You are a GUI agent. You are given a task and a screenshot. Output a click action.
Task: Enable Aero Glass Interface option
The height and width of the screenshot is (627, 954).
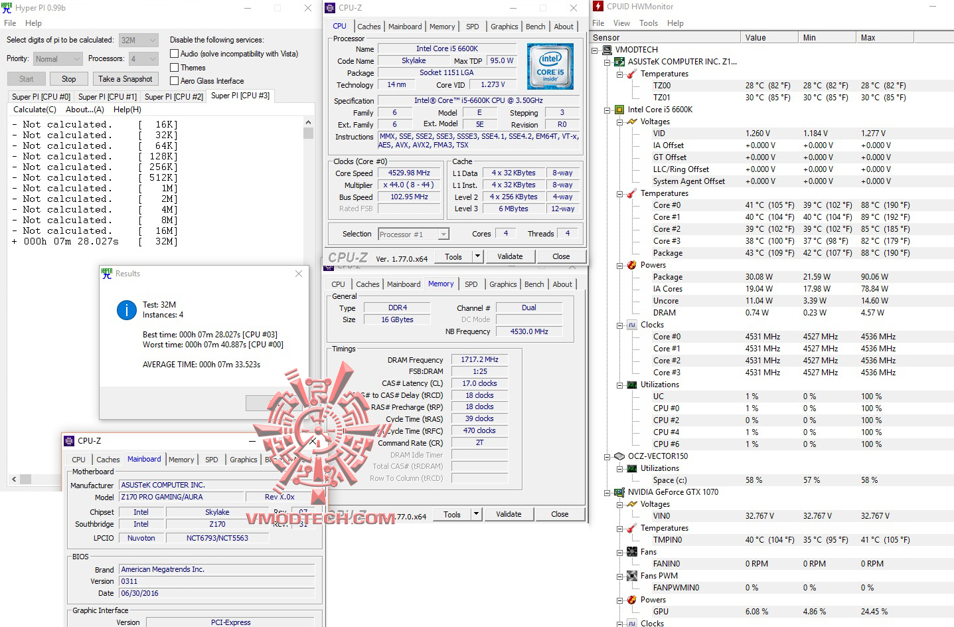tap(173, 80)
